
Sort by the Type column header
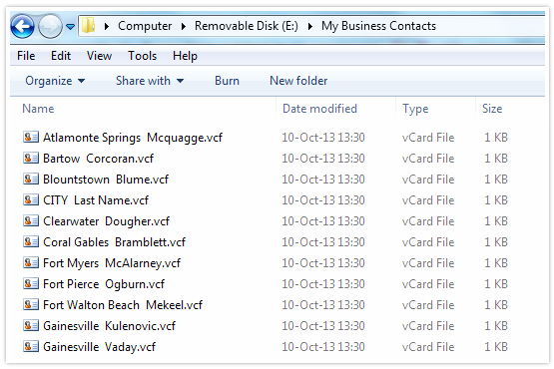[415, 109]
